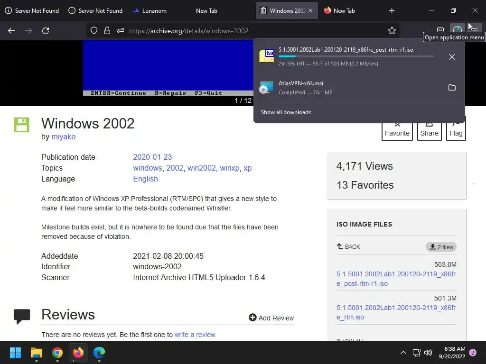Download the x86fre_rtm.iso file link
Screen dimensions: 486x364
[396, 312]
